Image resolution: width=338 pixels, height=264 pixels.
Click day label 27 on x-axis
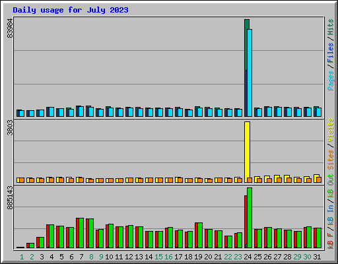pyautogui.click(x=277, y=257)
